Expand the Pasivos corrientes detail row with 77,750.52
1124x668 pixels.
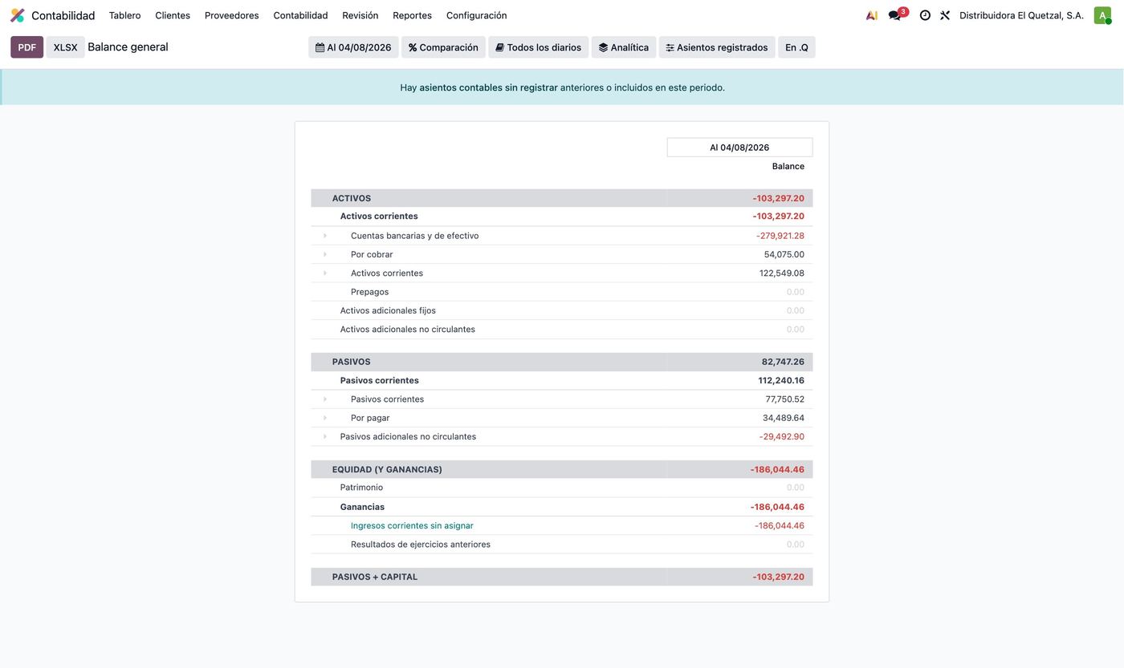pos(325,399)
